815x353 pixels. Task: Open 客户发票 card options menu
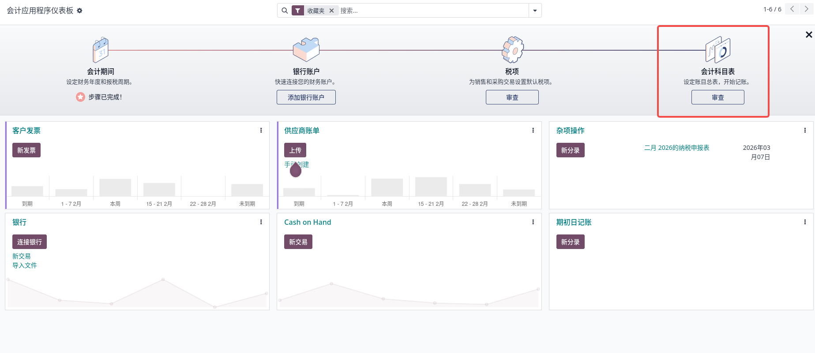pos(261,130)
